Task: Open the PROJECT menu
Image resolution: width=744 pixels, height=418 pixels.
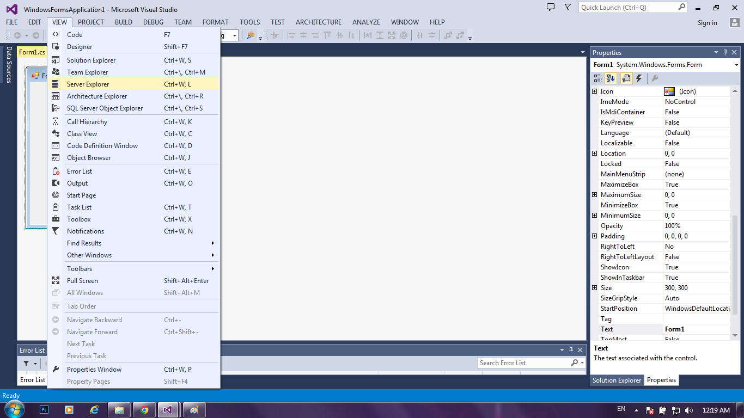Action: 91,22
